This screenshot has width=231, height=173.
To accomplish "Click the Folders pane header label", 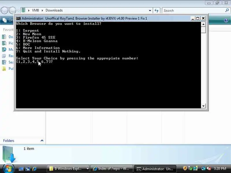I will coord(9,141).
